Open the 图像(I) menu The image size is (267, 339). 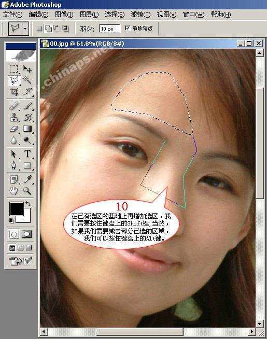click(x=64, y=15)
